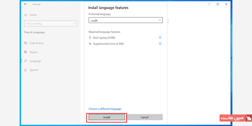
Task: Click the Cancel button
Action: pos(145,117)
